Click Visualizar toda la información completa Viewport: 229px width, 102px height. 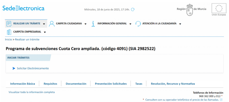coord(32,92)
